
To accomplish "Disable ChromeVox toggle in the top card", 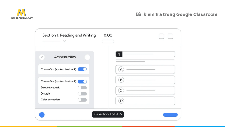I will pos(82,69).
